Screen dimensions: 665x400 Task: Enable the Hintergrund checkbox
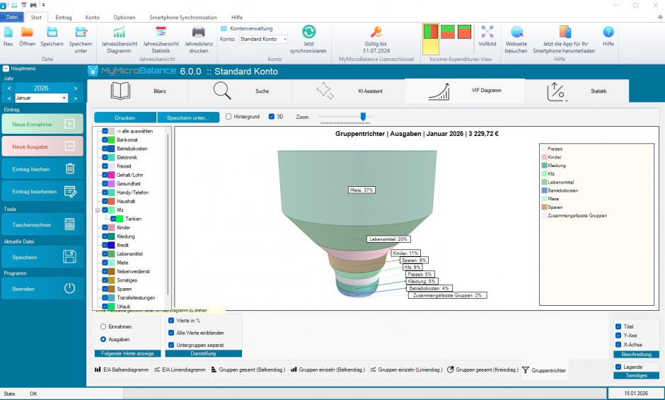[x=229, y=117]
